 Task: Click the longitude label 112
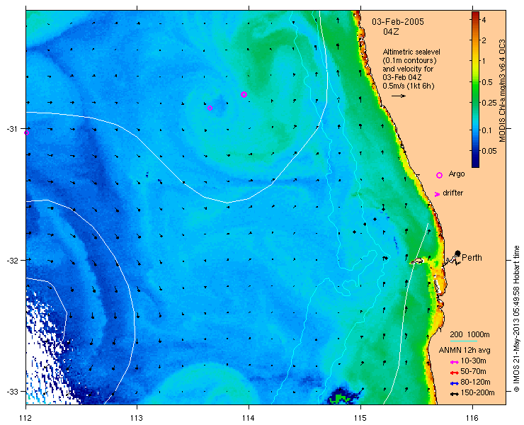(x=25, y=418)
